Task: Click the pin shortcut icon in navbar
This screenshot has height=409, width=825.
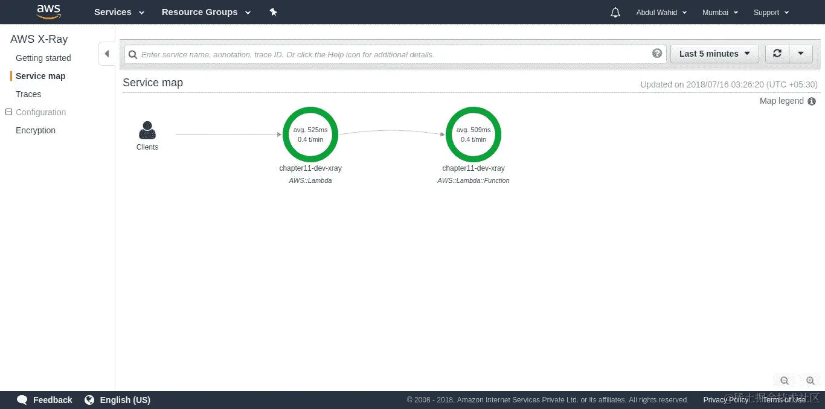Action: [273, 12]
